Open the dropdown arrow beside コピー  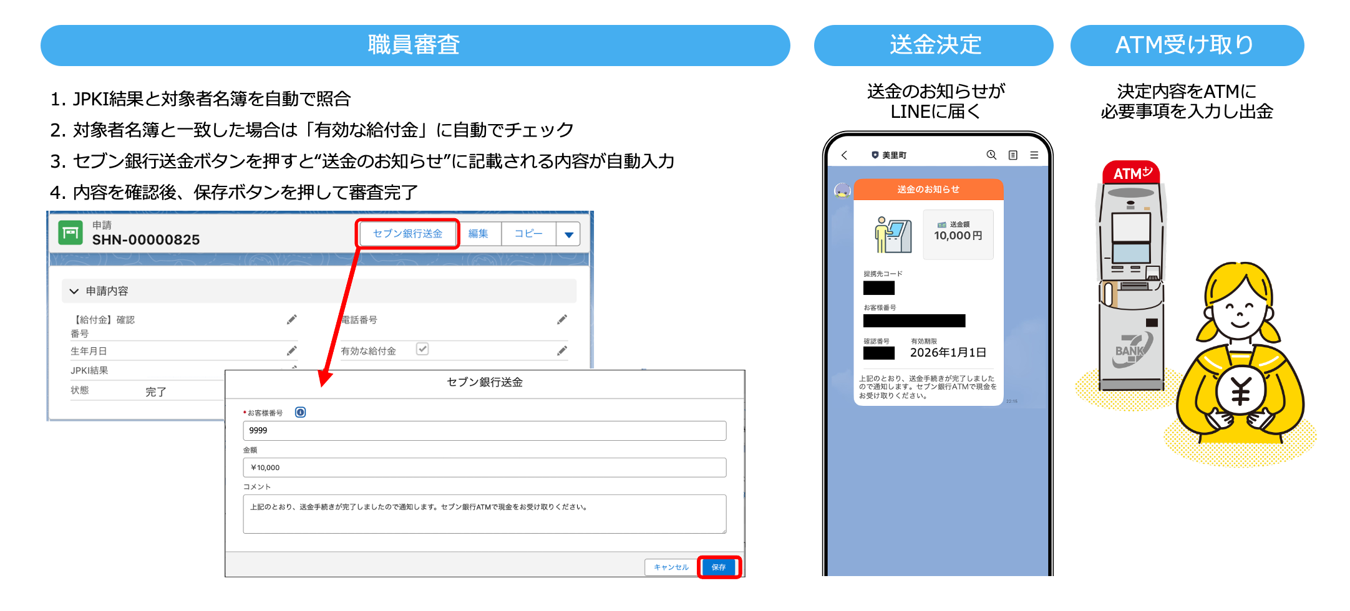click(568, 234)
